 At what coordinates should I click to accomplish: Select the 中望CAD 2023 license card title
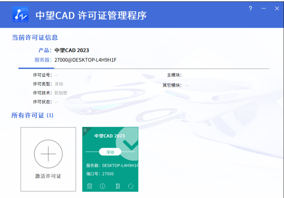[x=109, y=136]
